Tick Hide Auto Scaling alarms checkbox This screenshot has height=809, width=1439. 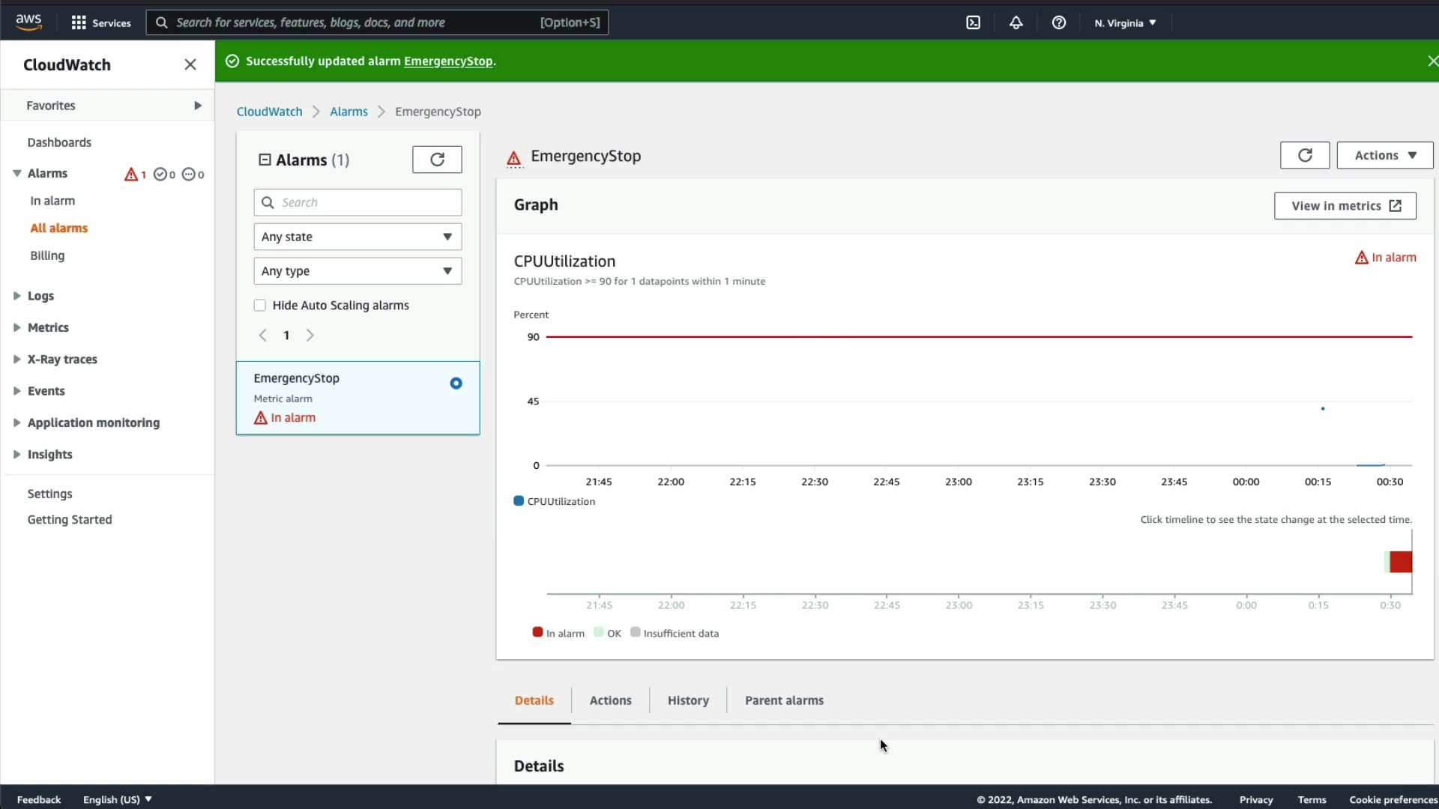[260, 306]
